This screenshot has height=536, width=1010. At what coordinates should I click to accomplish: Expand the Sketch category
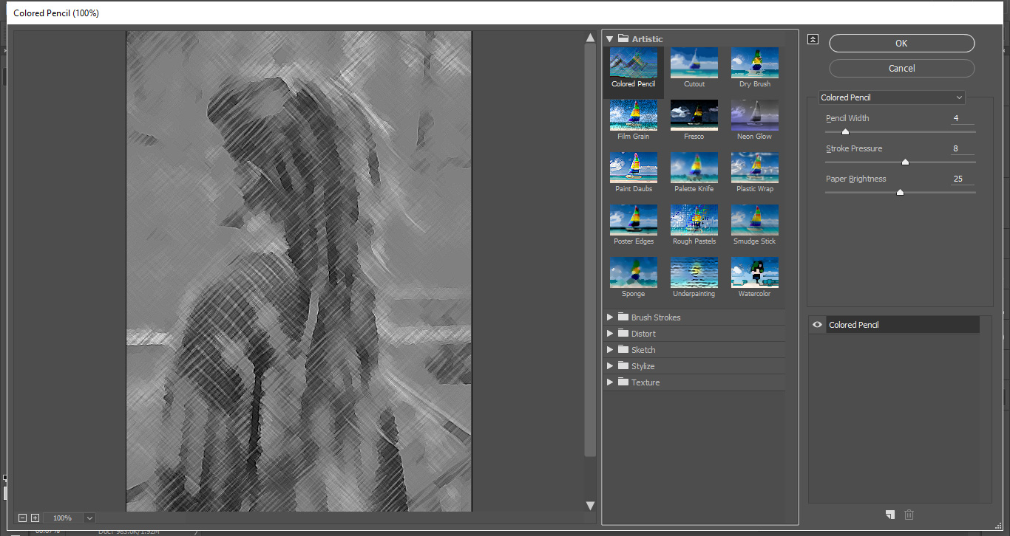click(x=609, y=349)
